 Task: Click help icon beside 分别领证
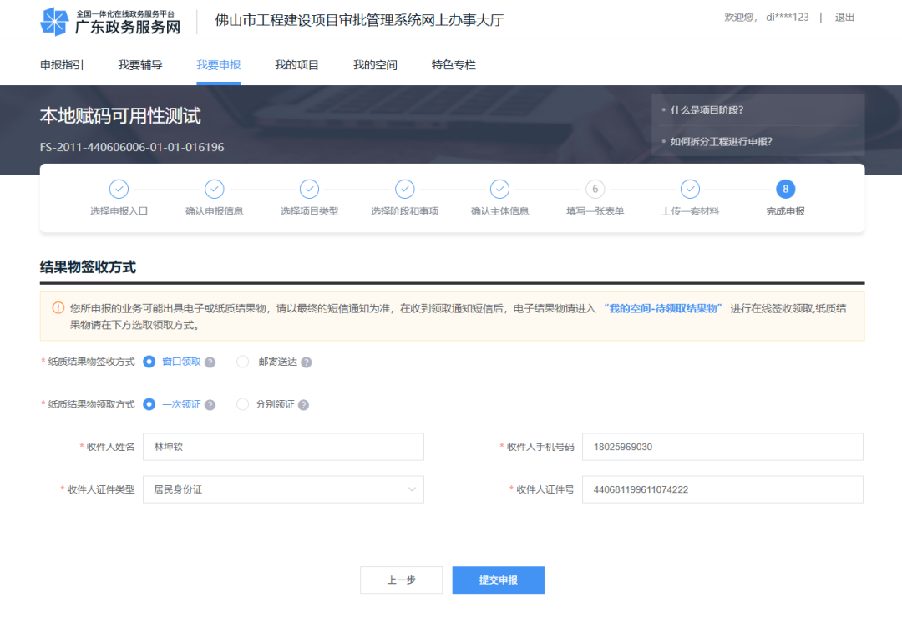pyautogui.click(x=303, y=405)
